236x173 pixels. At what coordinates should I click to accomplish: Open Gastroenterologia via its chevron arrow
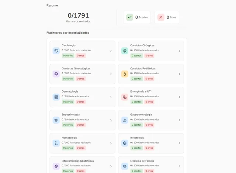pos(180,120)
